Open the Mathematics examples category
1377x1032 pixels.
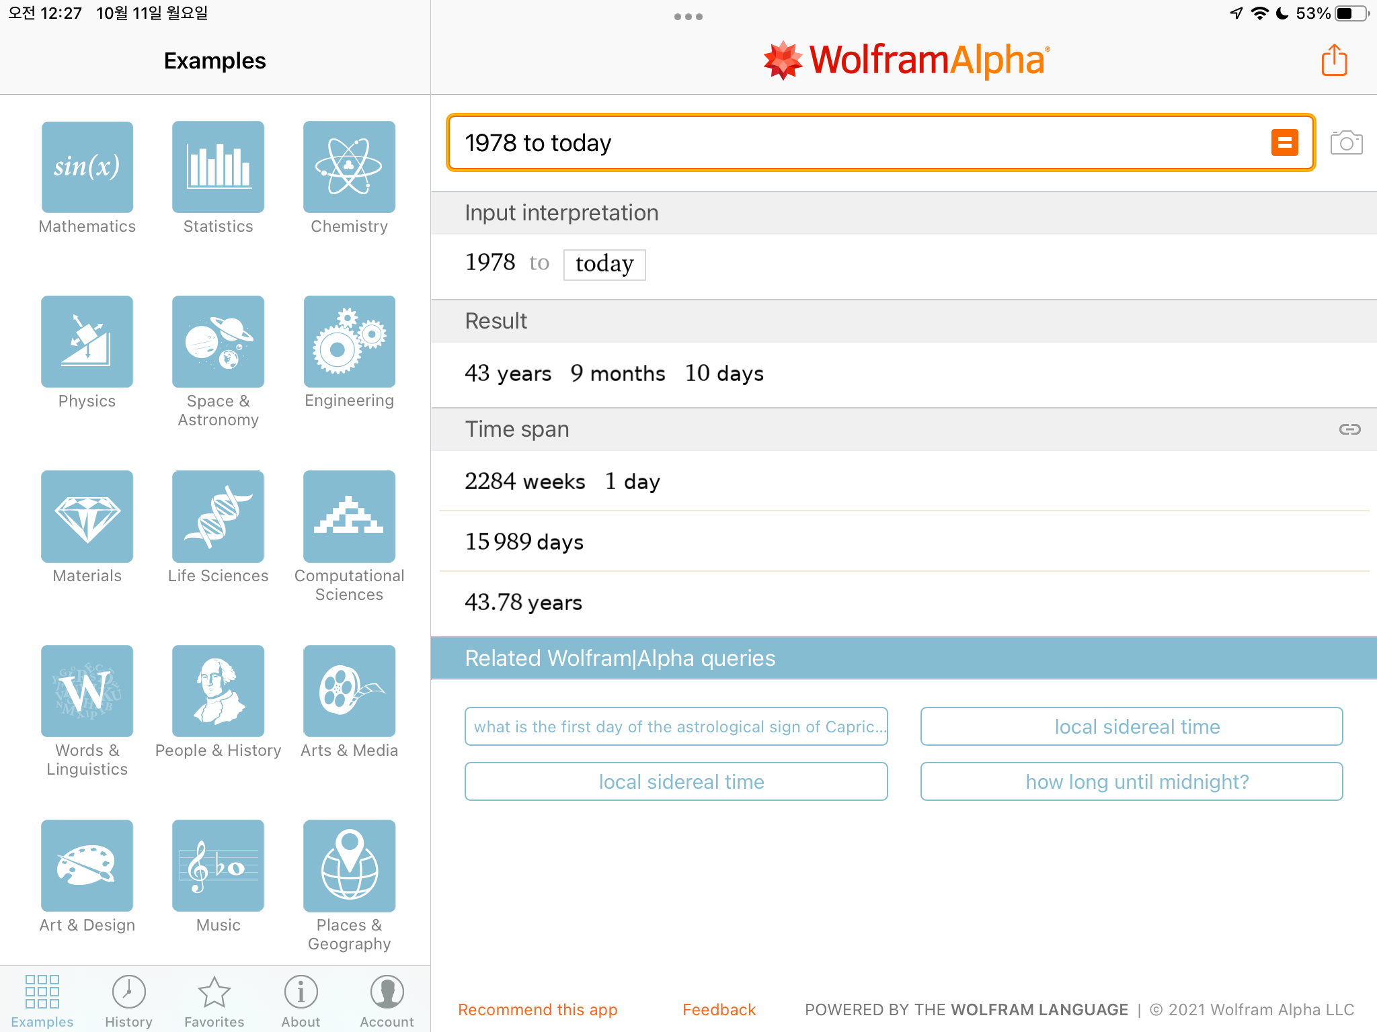click(x=87, y=168)
